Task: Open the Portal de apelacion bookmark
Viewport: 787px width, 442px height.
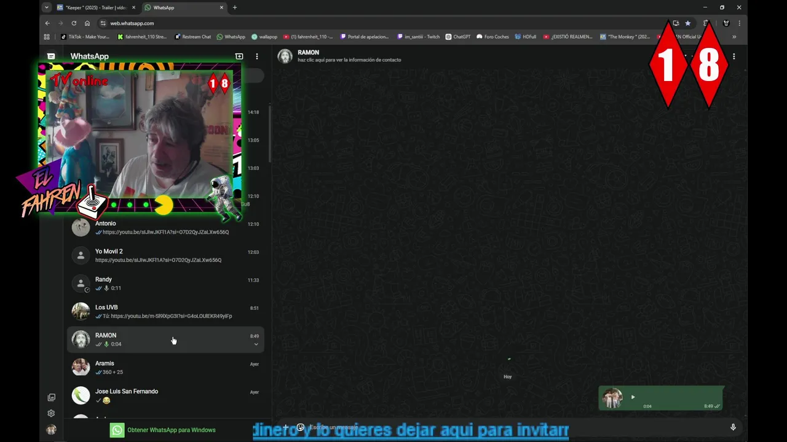Action: pyautogui.click(x=365, y=37)
